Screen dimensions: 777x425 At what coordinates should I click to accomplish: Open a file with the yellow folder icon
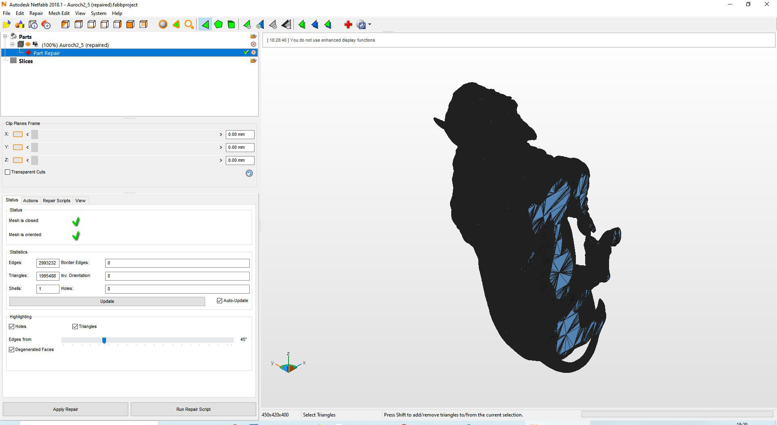[x=7, y=25]
